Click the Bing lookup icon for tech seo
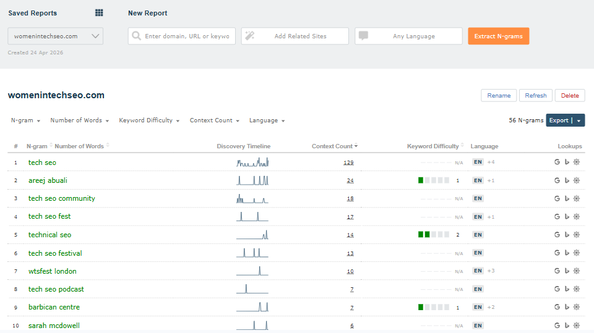The width and height of the screenshot is (594, 333). 567,162
